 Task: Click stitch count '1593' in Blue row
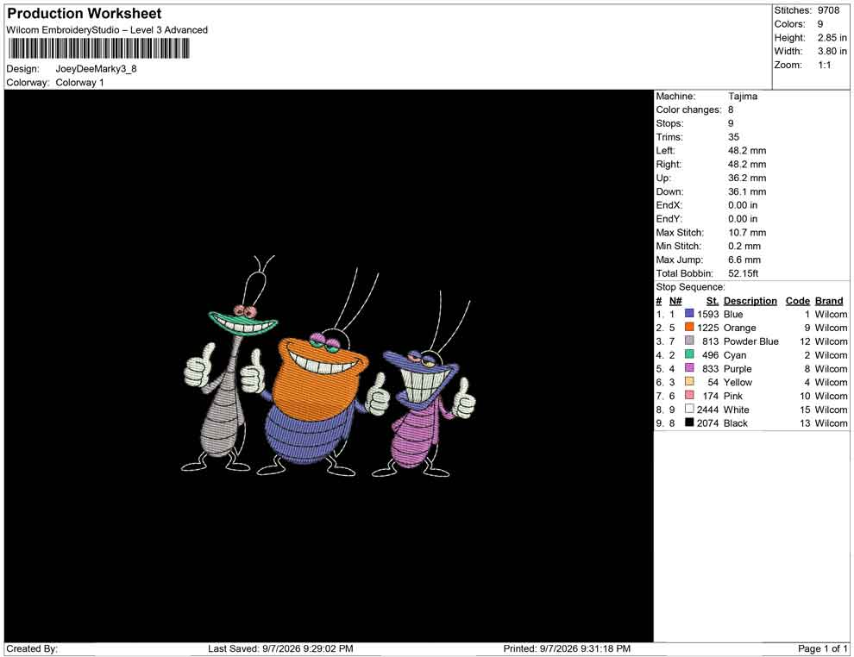point(707,314)
